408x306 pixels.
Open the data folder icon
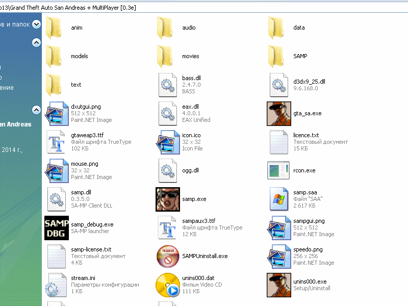point(276,28)
